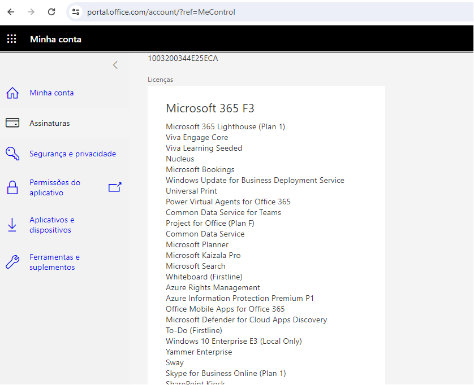Click Universal Print entry

(x=191, y=191)
